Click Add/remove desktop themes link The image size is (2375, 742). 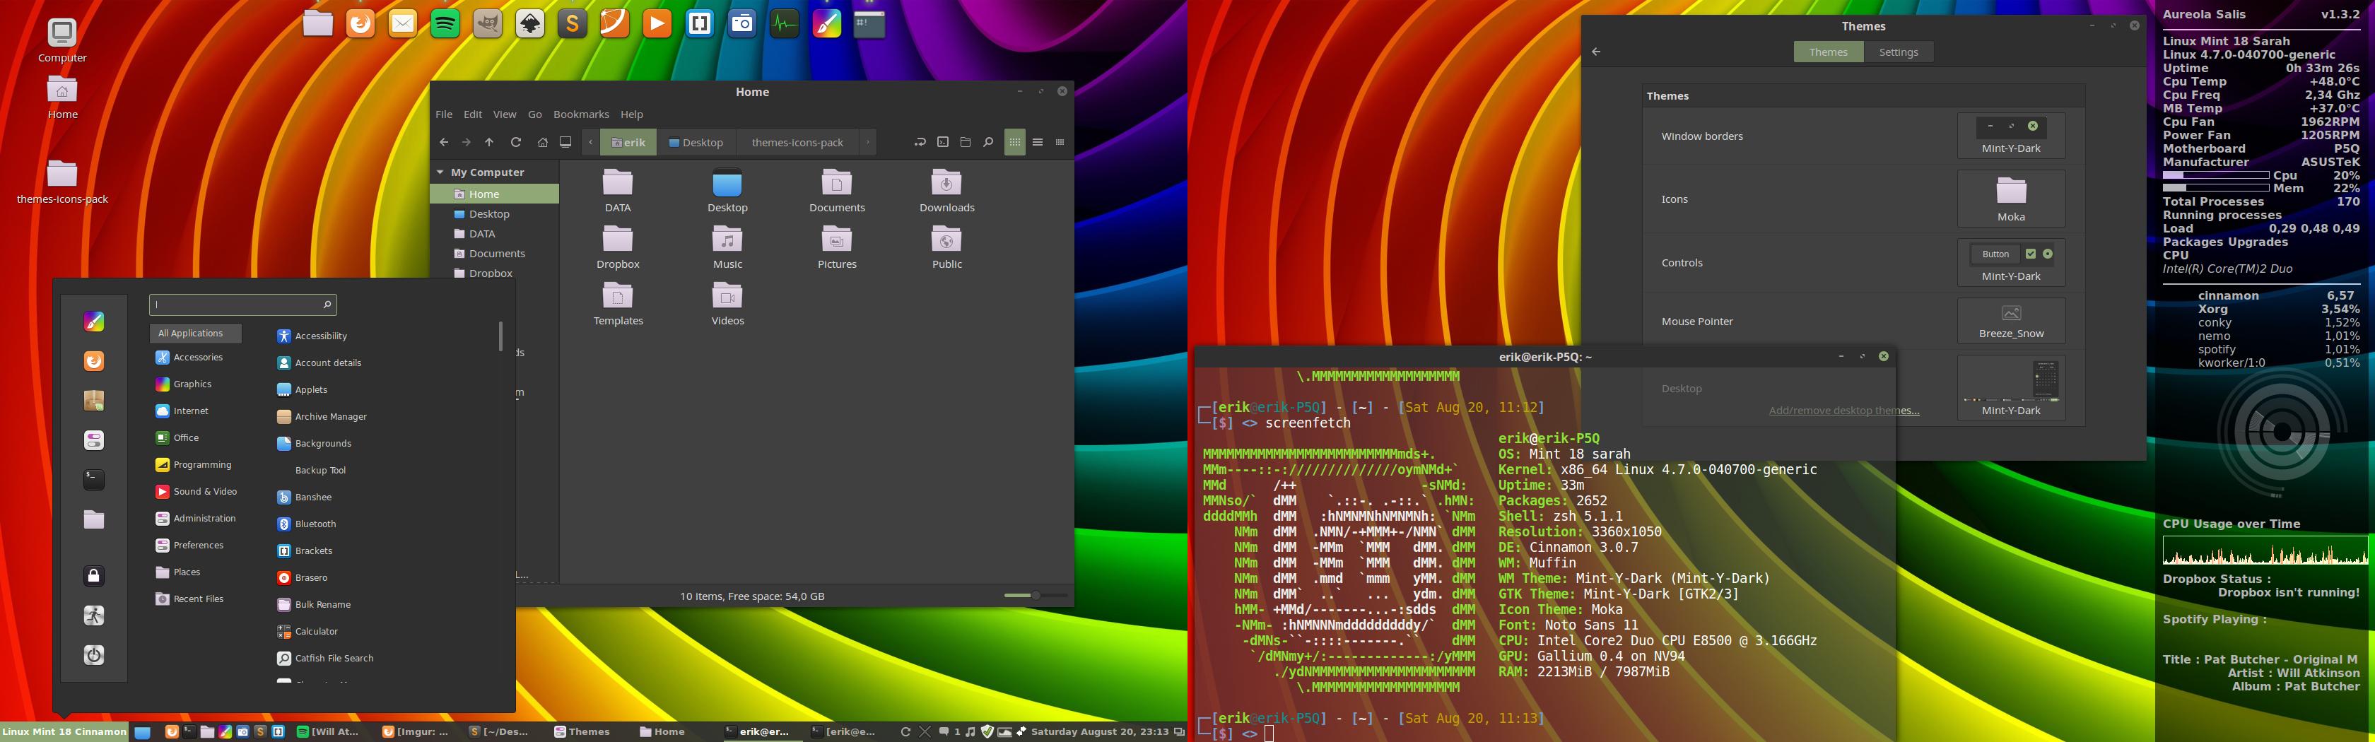pyautogui.click(x=1844, y=410)
